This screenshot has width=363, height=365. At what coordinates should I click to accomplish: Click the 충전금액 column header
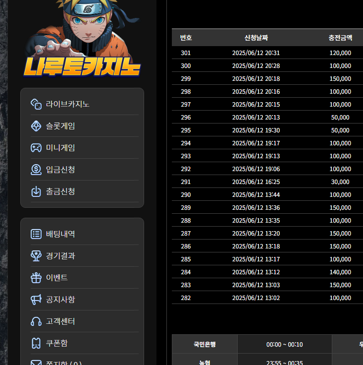(340, 38)
